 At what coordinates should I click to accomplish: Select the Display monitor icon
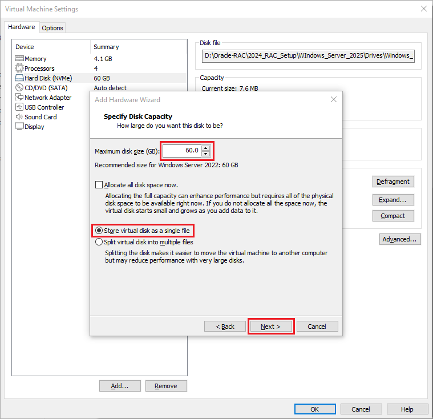point(19,127)
